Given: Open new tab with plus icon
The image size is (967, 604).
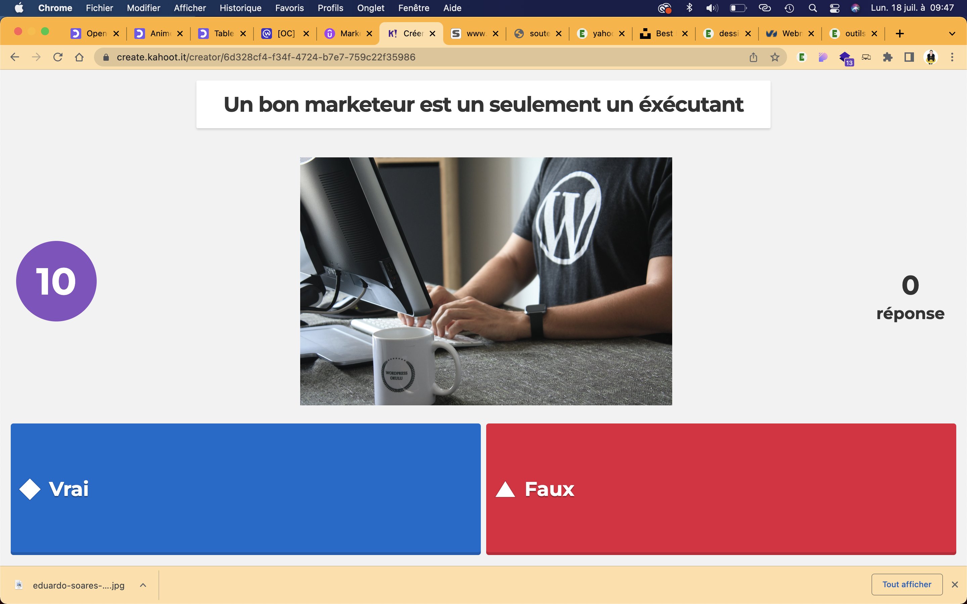Looking at the screenshot, I should [x=900, y=34].
